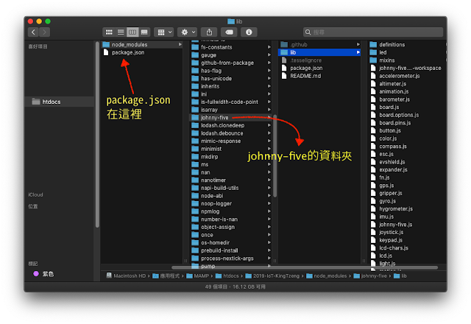Open the isarray folder

231,110
